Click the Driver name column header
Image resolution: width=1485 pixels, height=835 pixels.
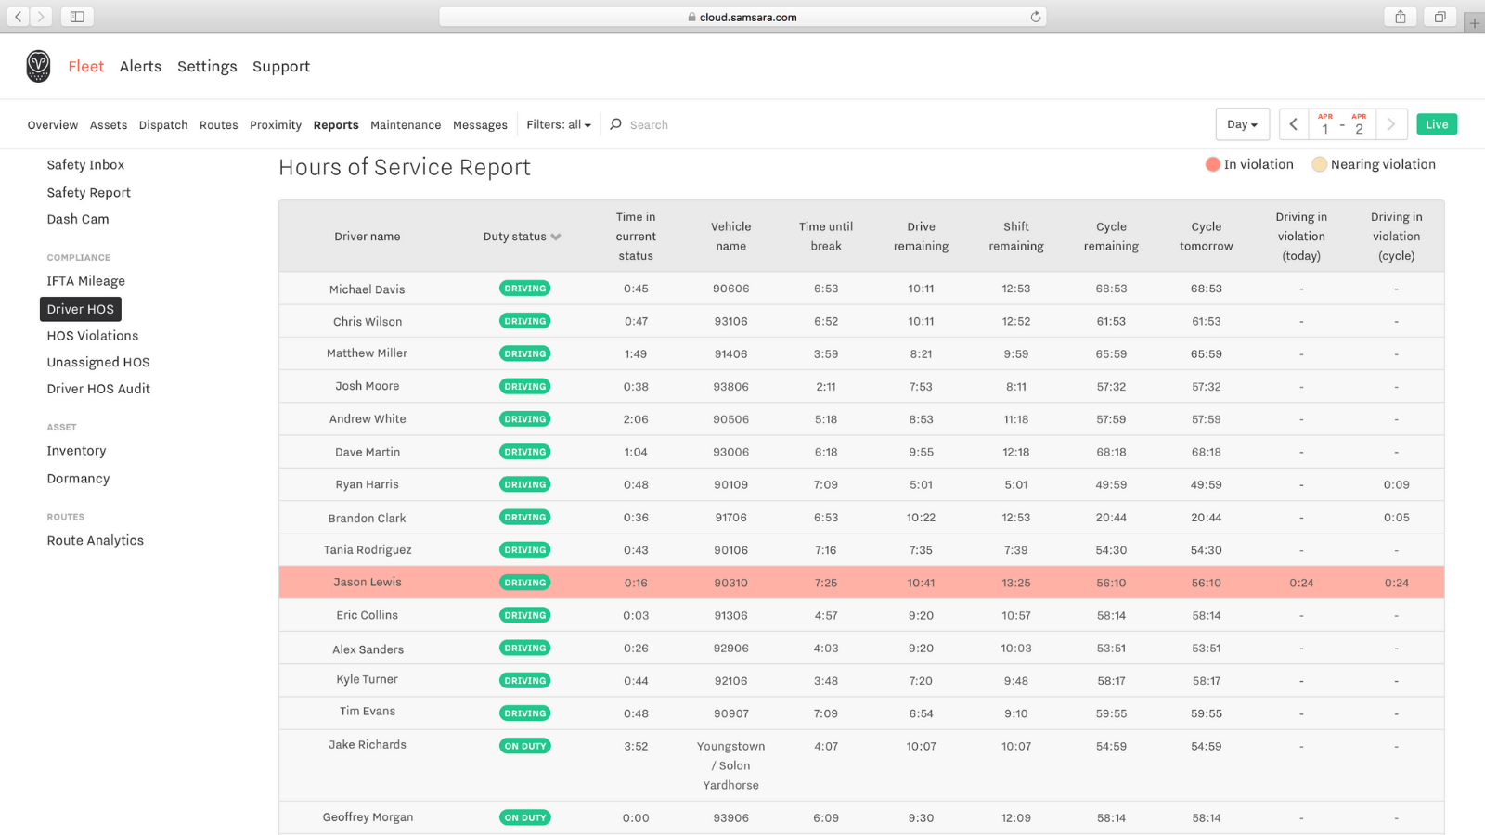tap(368, 237)
